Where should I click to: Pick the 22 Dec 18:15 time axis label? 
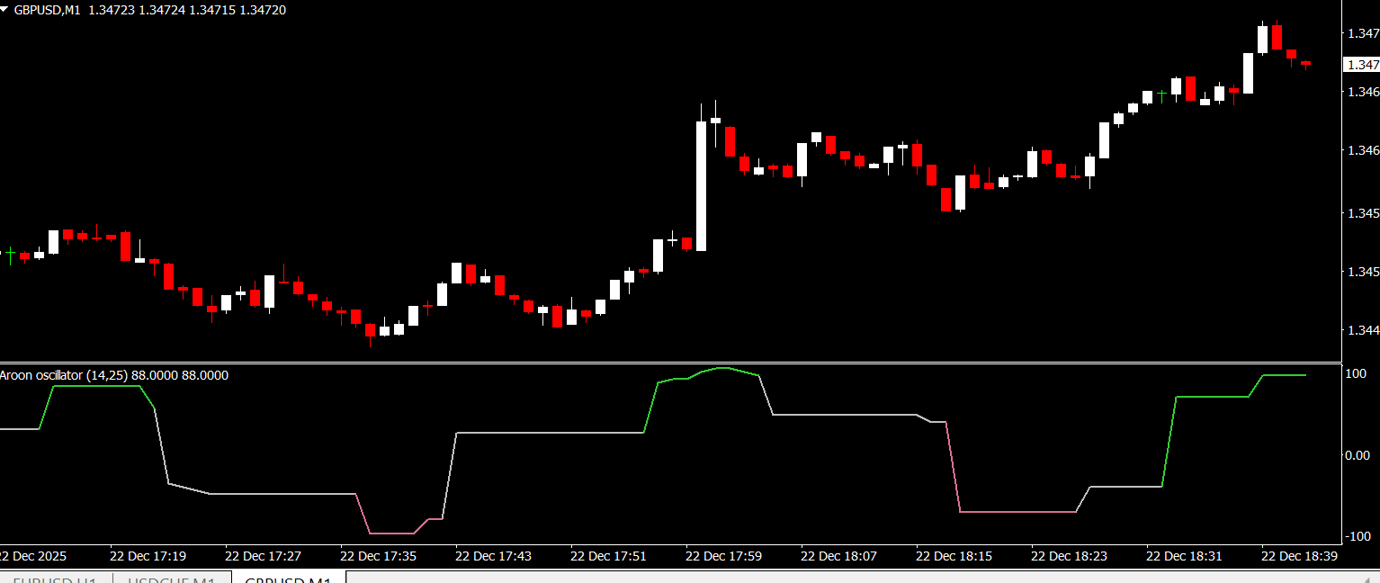(954, 557)
